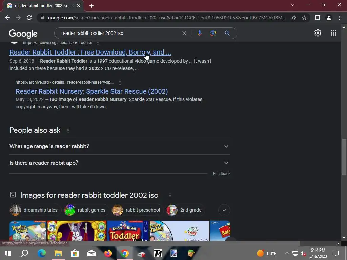This screenshot has height=260, width=347.
Task: Open options for the Reader Rabbit Toddler result
Action: pyautogui.click(x=98, y=43)
